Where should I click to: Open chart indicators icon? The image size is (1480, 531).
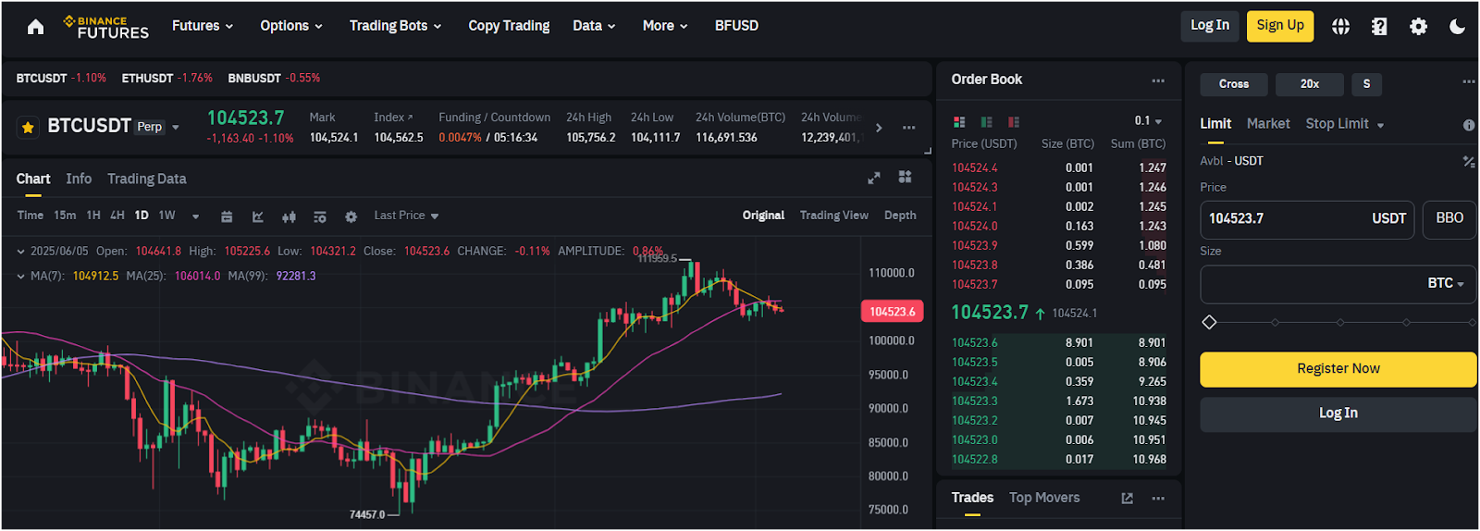point(320,216)
